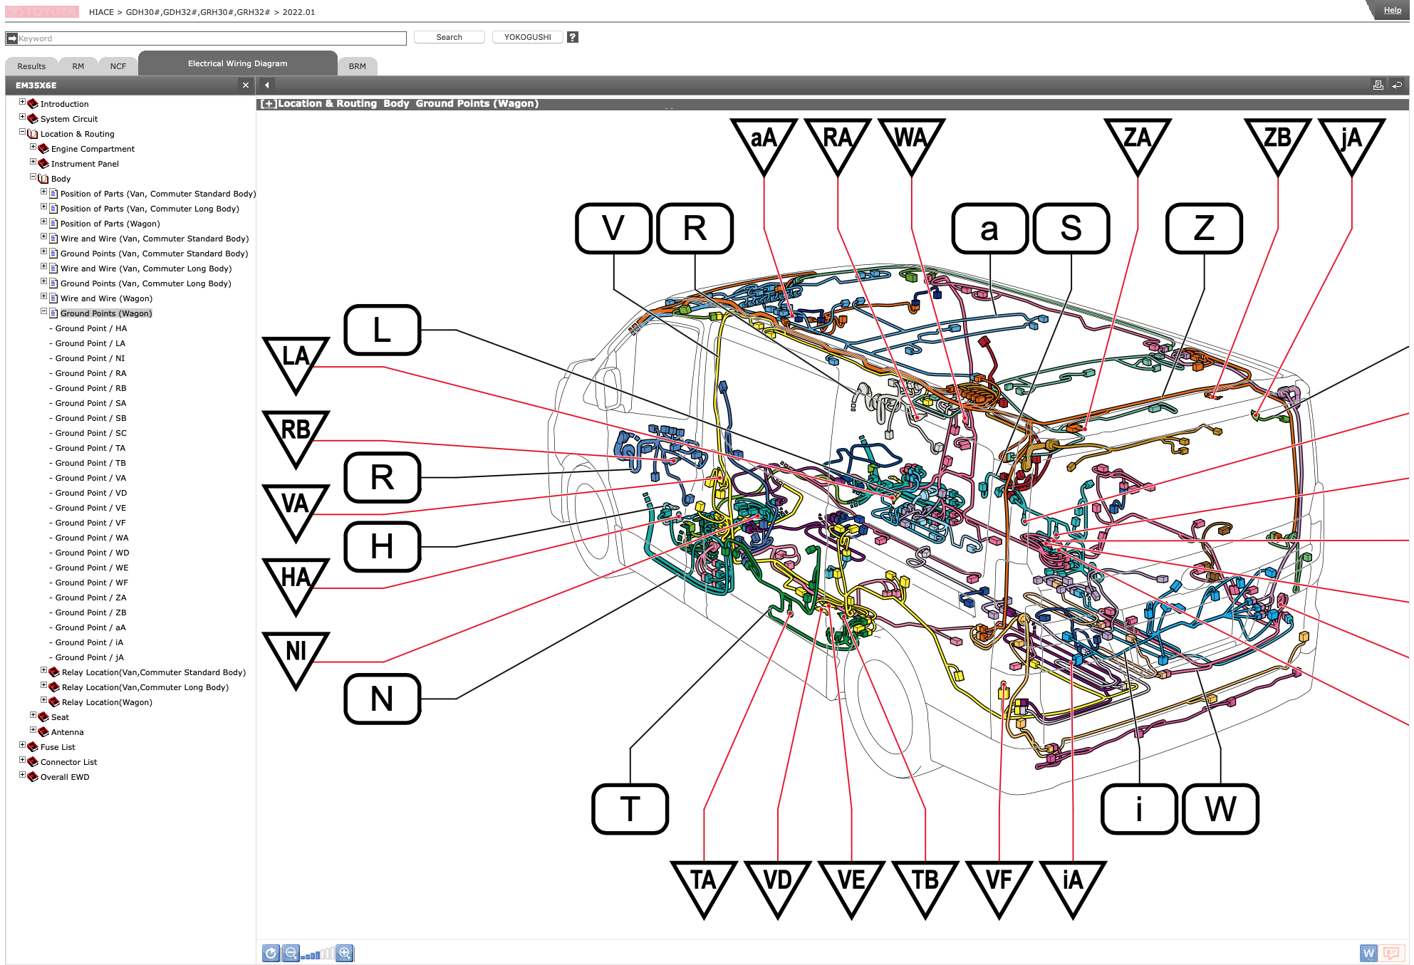Expand the Fuse List tree node
1414x965 pixels.
(x=22, y=746)
